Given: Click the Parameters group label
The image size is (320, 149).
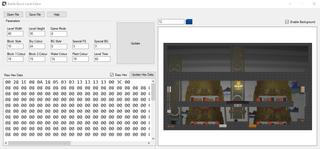Looking at the screenshot, I should tap(13, 21).
